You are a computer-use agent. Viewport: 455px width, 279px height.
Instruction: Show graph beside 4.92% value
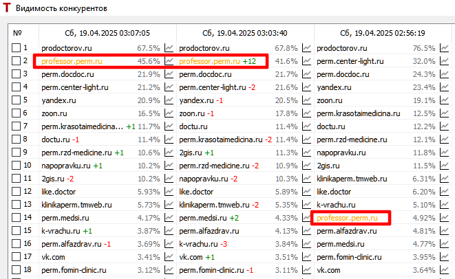444,217
